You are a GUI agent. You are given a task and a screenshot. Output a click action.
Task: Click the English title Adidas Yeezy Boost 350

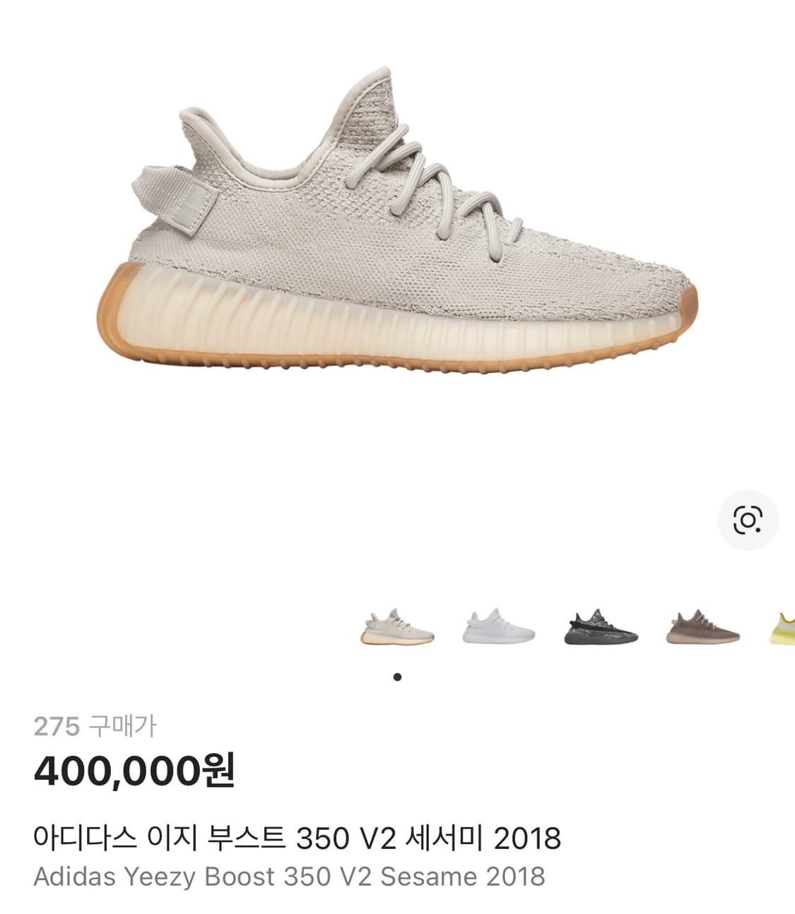point(182,877)
